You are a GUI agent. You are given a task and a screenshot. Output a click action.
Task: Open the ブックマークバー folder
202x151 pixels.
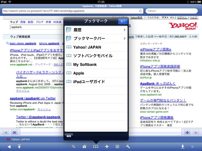(x=96, y=38)
